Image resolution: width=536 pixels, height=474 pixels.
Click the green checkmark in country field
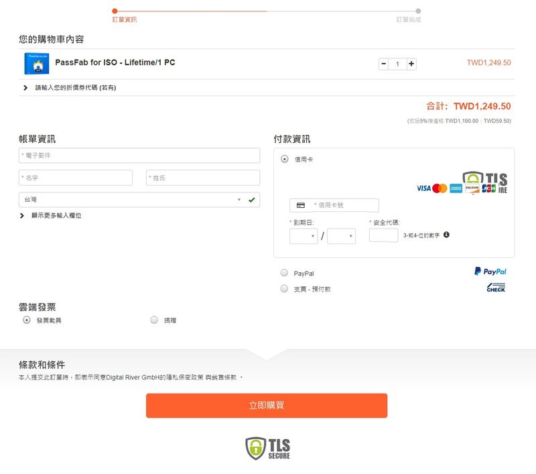tap(252, 200)
